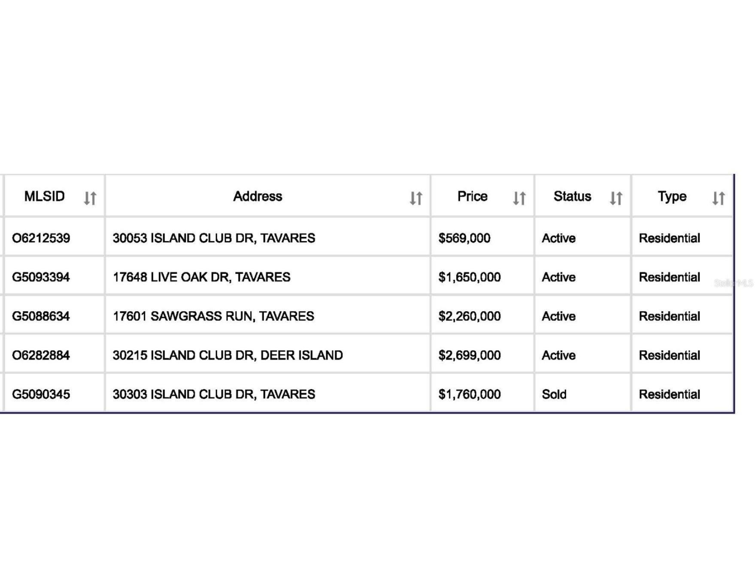The height and width of the screenshot is (566, 755).
Task: Select the MLSID column header
Action: tap(44, 196)
